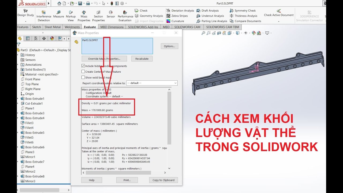Click Zoom to Fit in view toolbar

pos(203,33)
